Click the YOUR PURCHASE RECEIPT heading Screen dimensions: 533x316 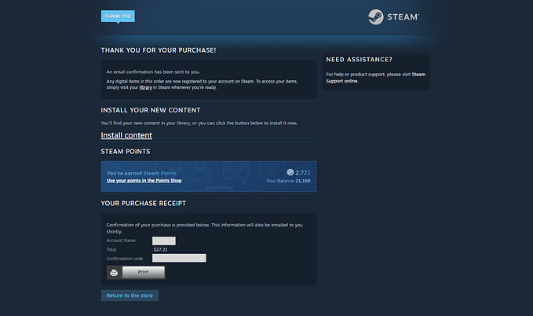[x=144, y=204]
